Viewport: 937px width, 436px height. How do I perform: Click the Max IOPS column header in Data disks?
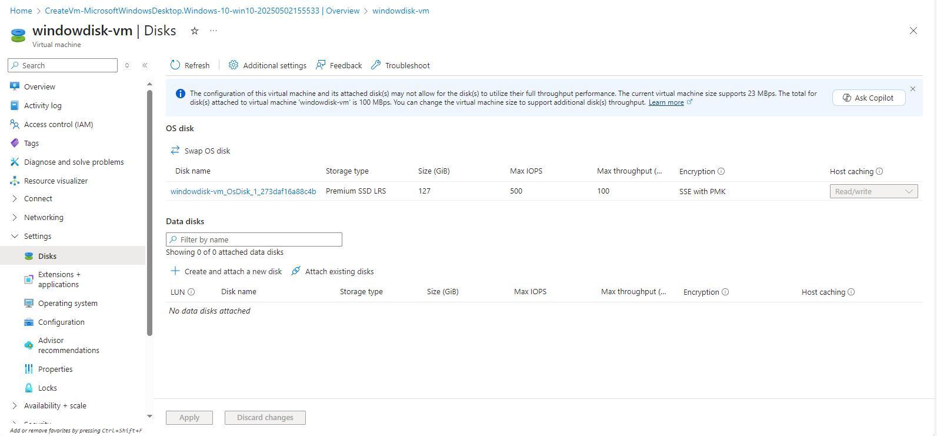(x=530, y=292)
